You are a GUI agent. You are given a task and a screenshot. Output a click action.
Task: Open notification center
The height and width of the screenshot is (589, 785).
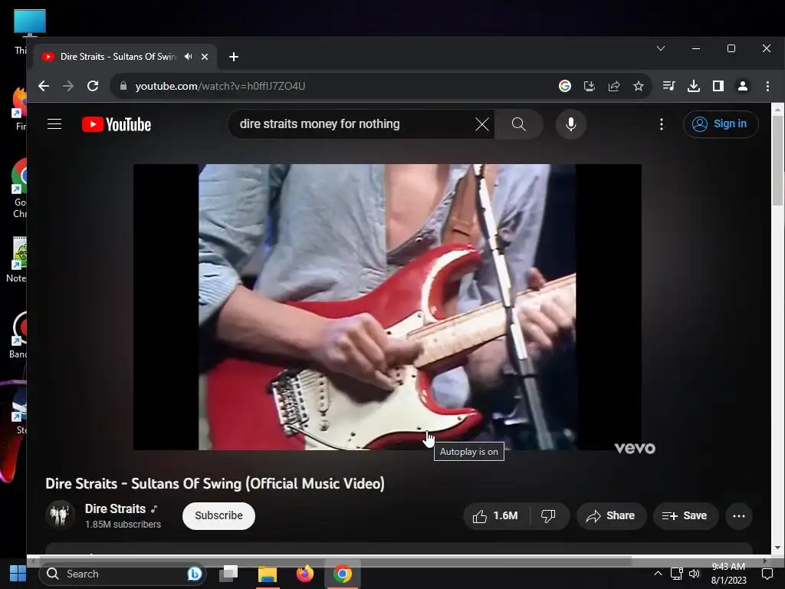point(767,574)
